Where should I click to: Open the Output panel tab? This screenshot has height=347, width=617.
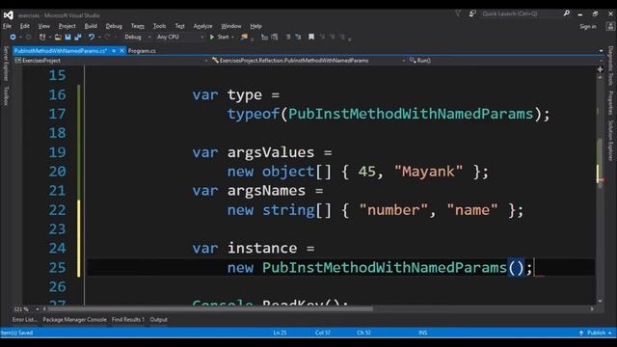[x=158, y=319]
